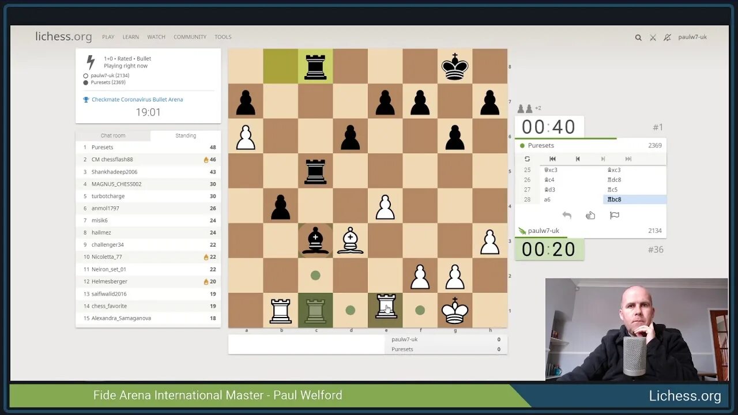
Task: Click the c2 destination dot
Action: 315,276
